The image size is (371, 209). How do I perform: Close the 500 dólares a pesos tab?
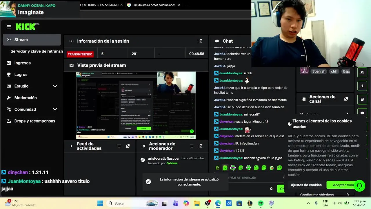pyautogui.click(x=179, y=5)
